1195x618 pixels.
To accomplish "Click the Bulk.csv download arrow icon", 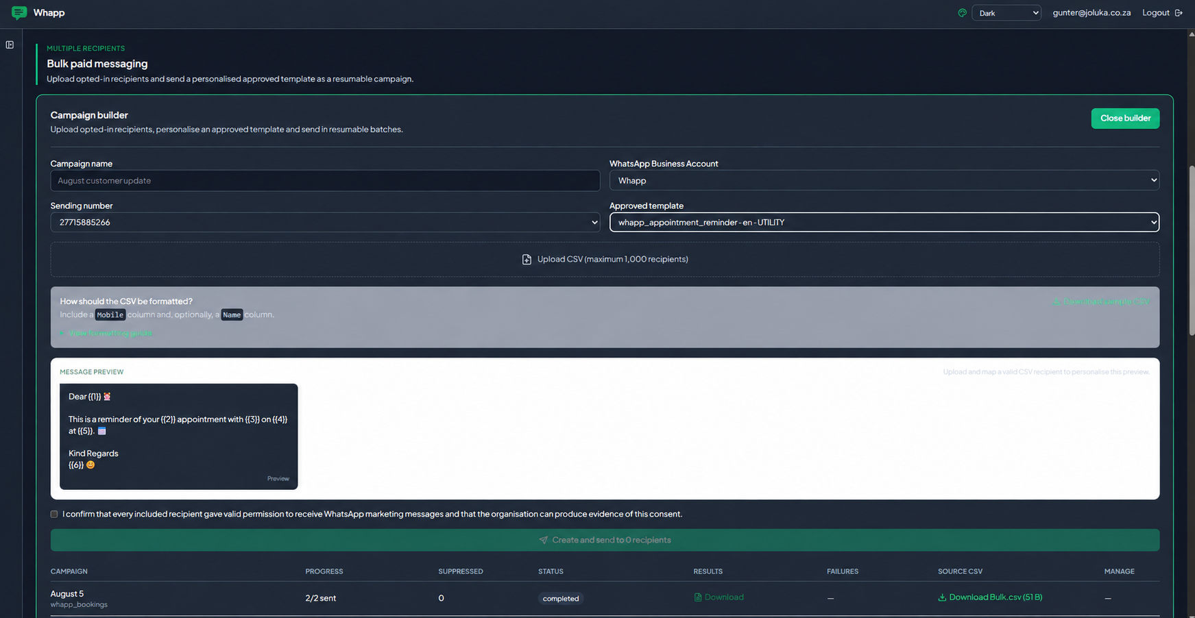I will [x=942, y=597].
